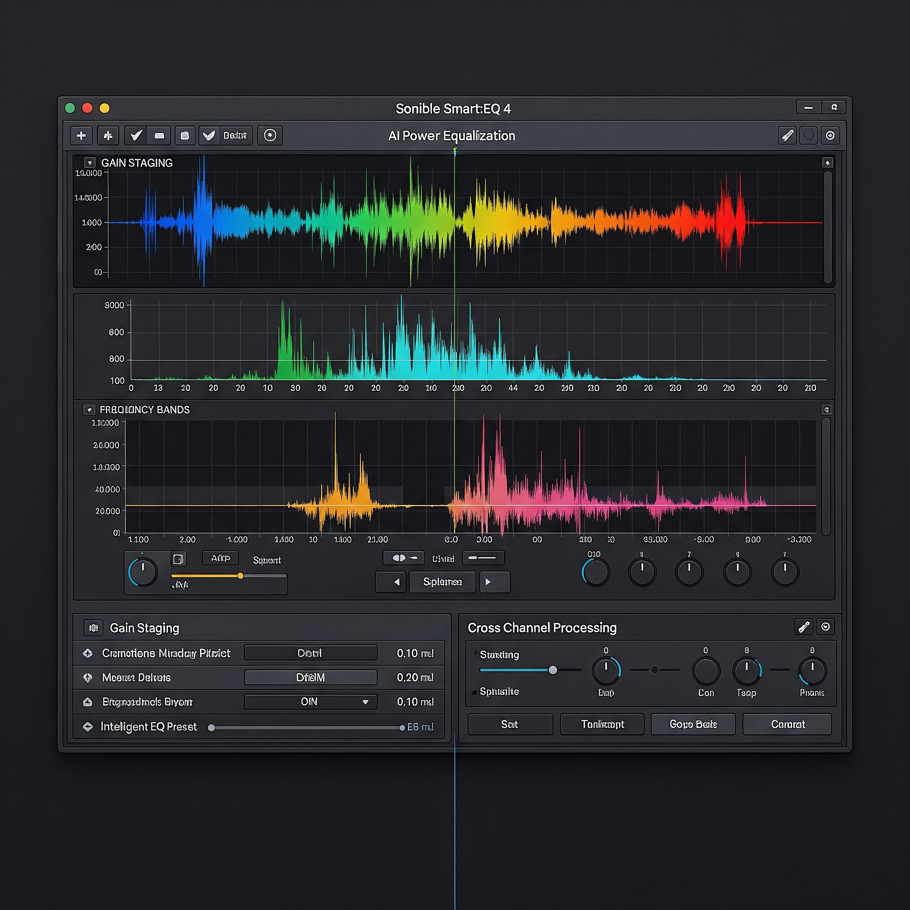Click the next arrow beside Splamse
Image resolution: width=910 pixels, height=910 pixels.
(495, 582)
